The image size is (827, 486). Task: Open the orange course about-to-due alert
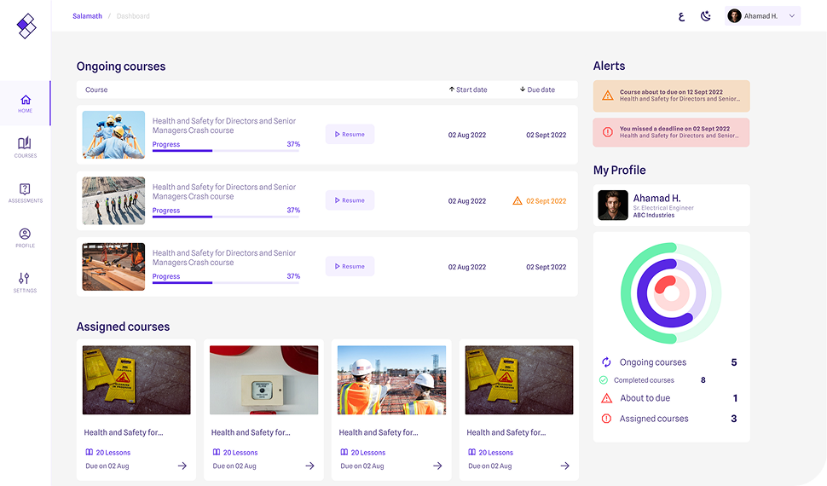pyautogui.click(x=671, y=95)
